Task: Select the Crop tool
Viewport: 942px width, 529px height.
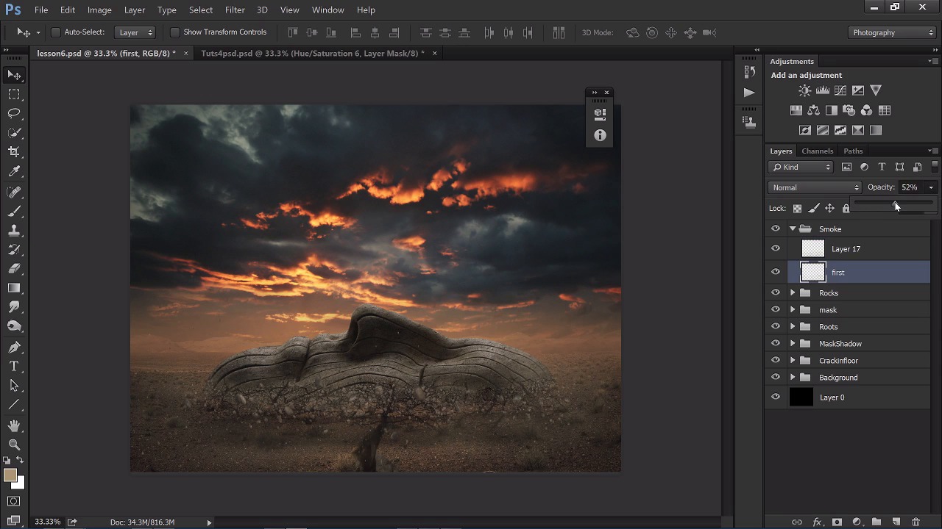Action: (14, 152)
